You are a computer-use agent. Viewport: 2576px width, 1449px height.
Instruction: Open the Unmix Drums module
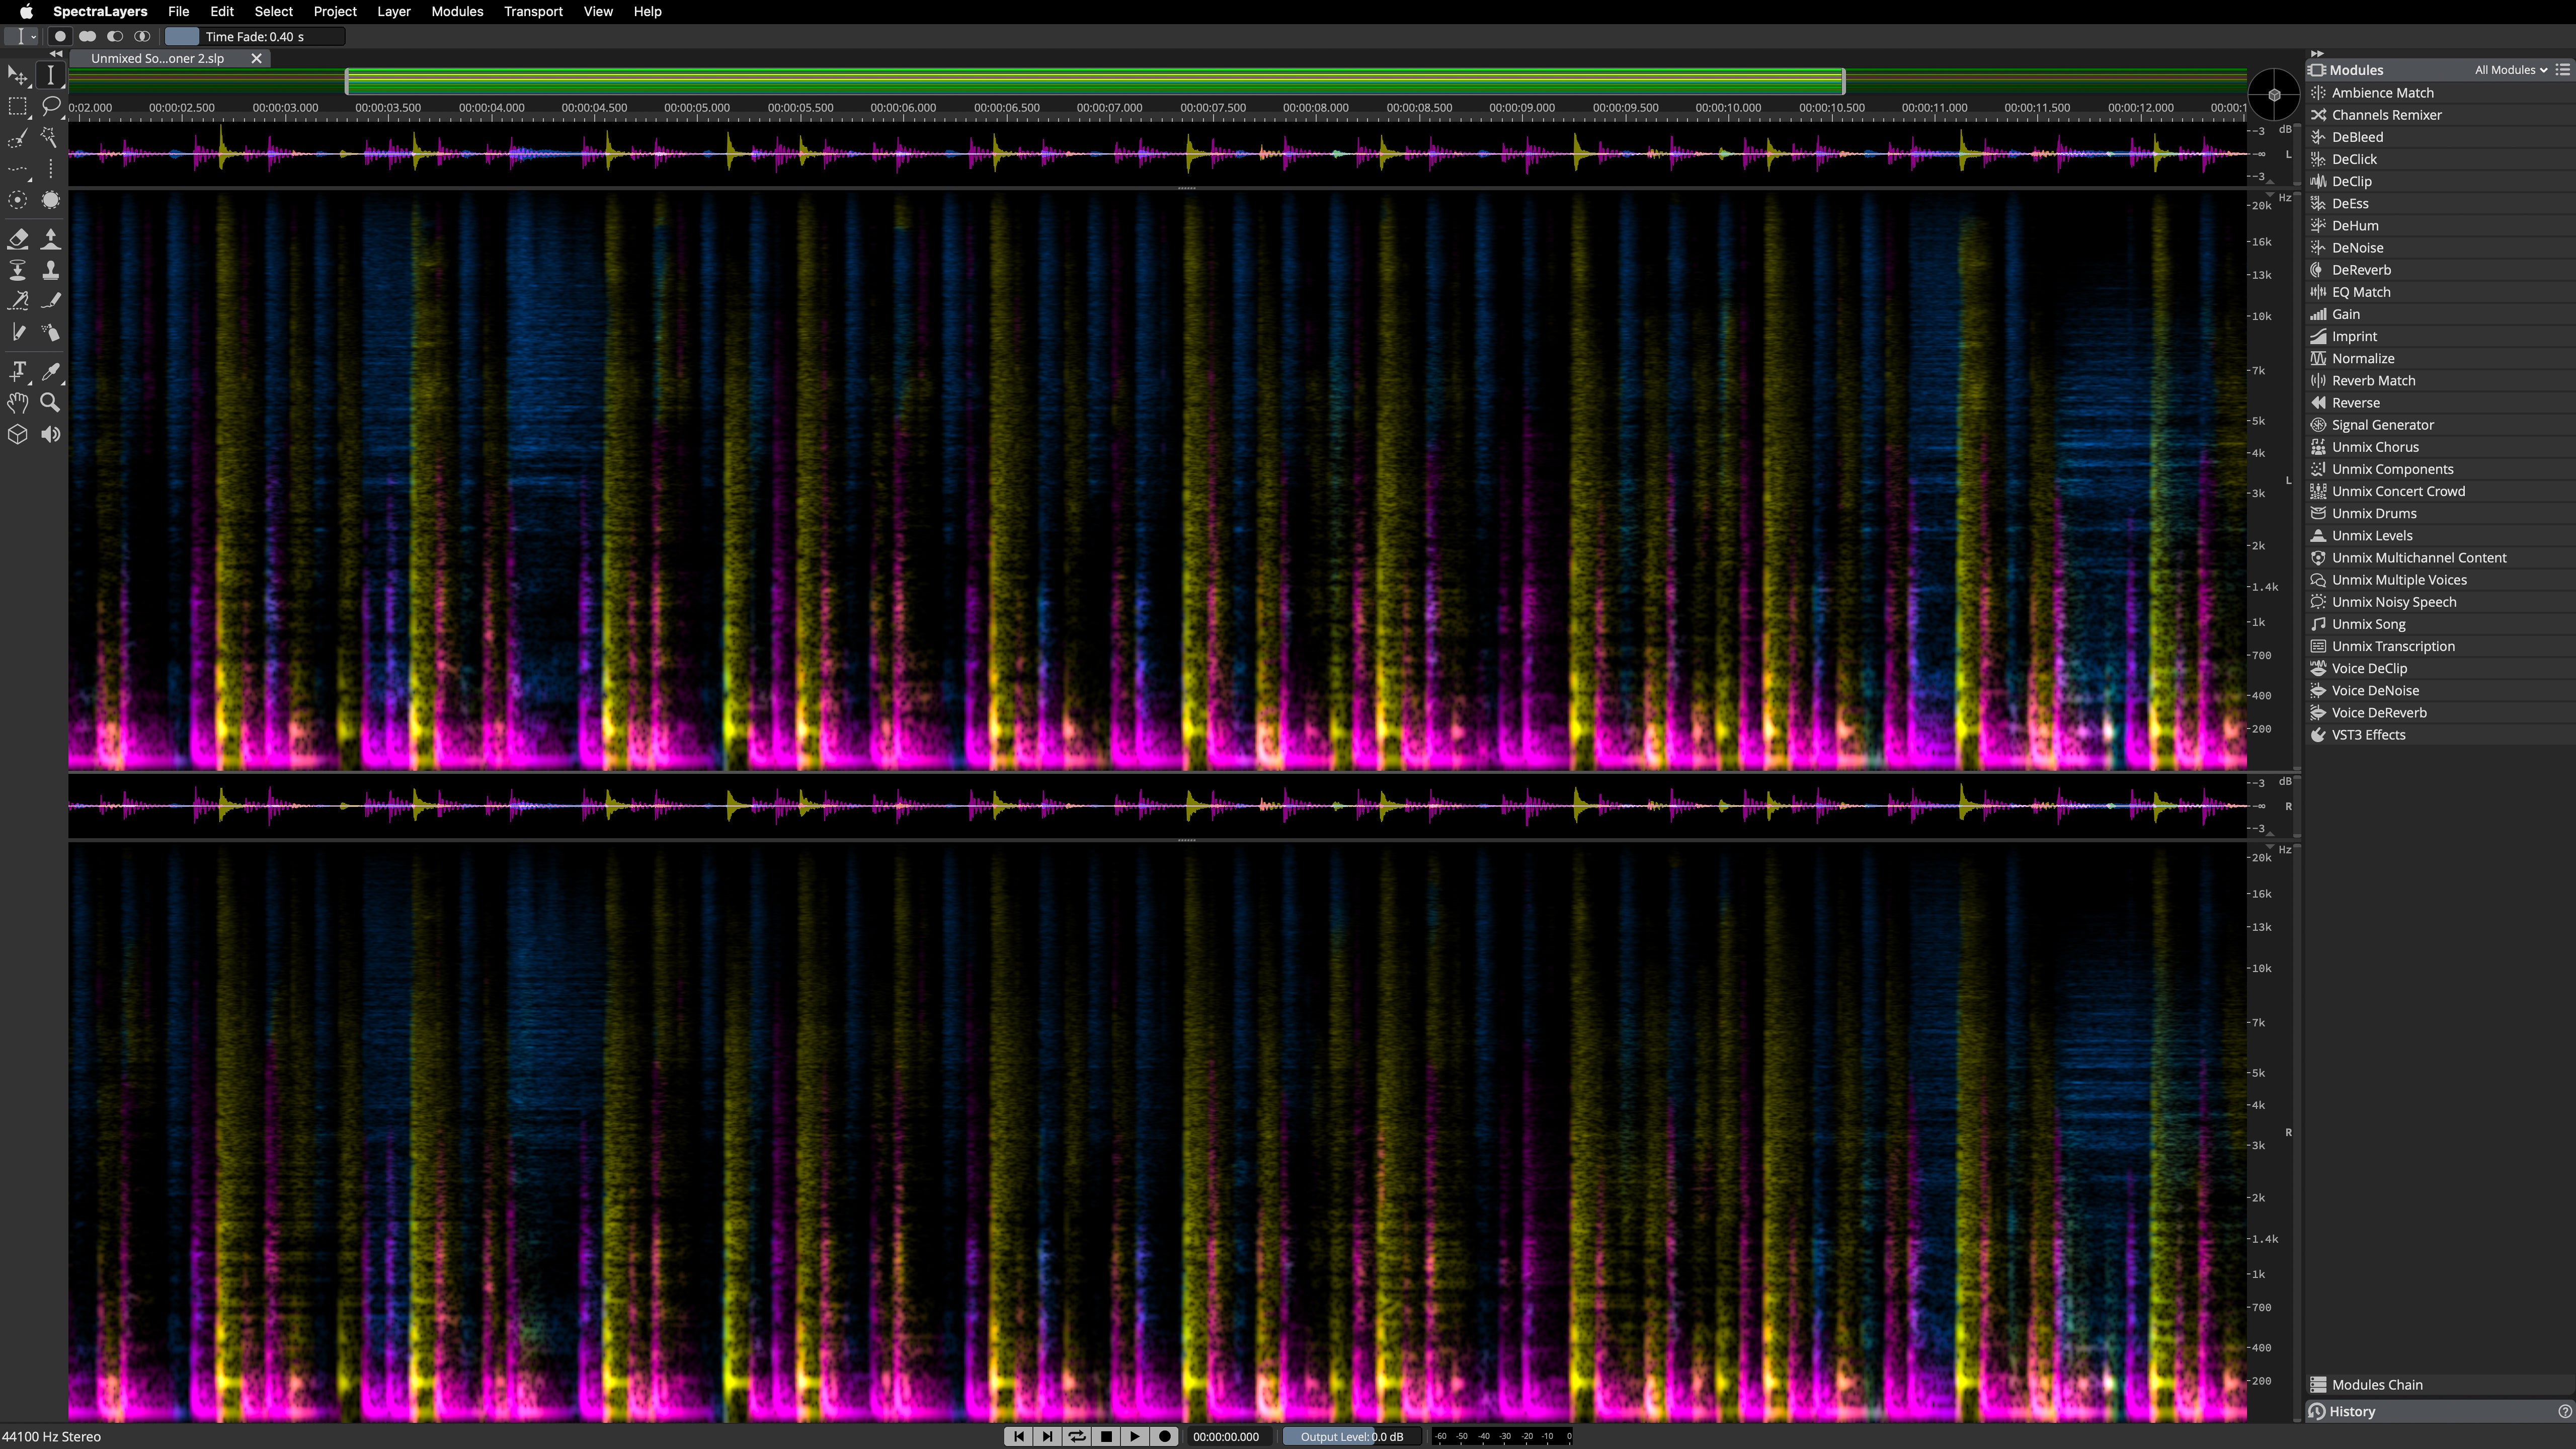point(2439,513)
